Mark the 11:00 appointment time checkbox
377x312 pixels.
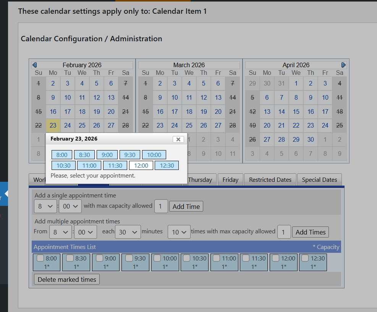[216, 259]
